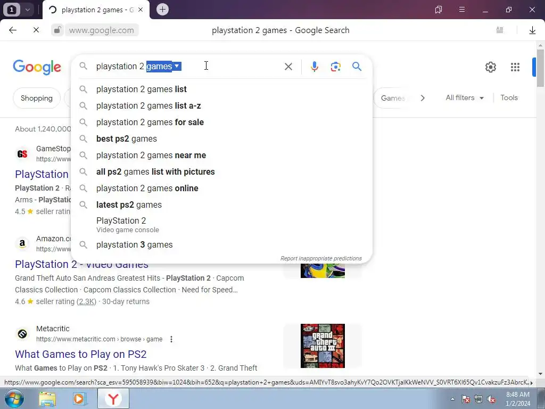
Task: Choose suggestion best ps2 games
Action: (221, 139)
